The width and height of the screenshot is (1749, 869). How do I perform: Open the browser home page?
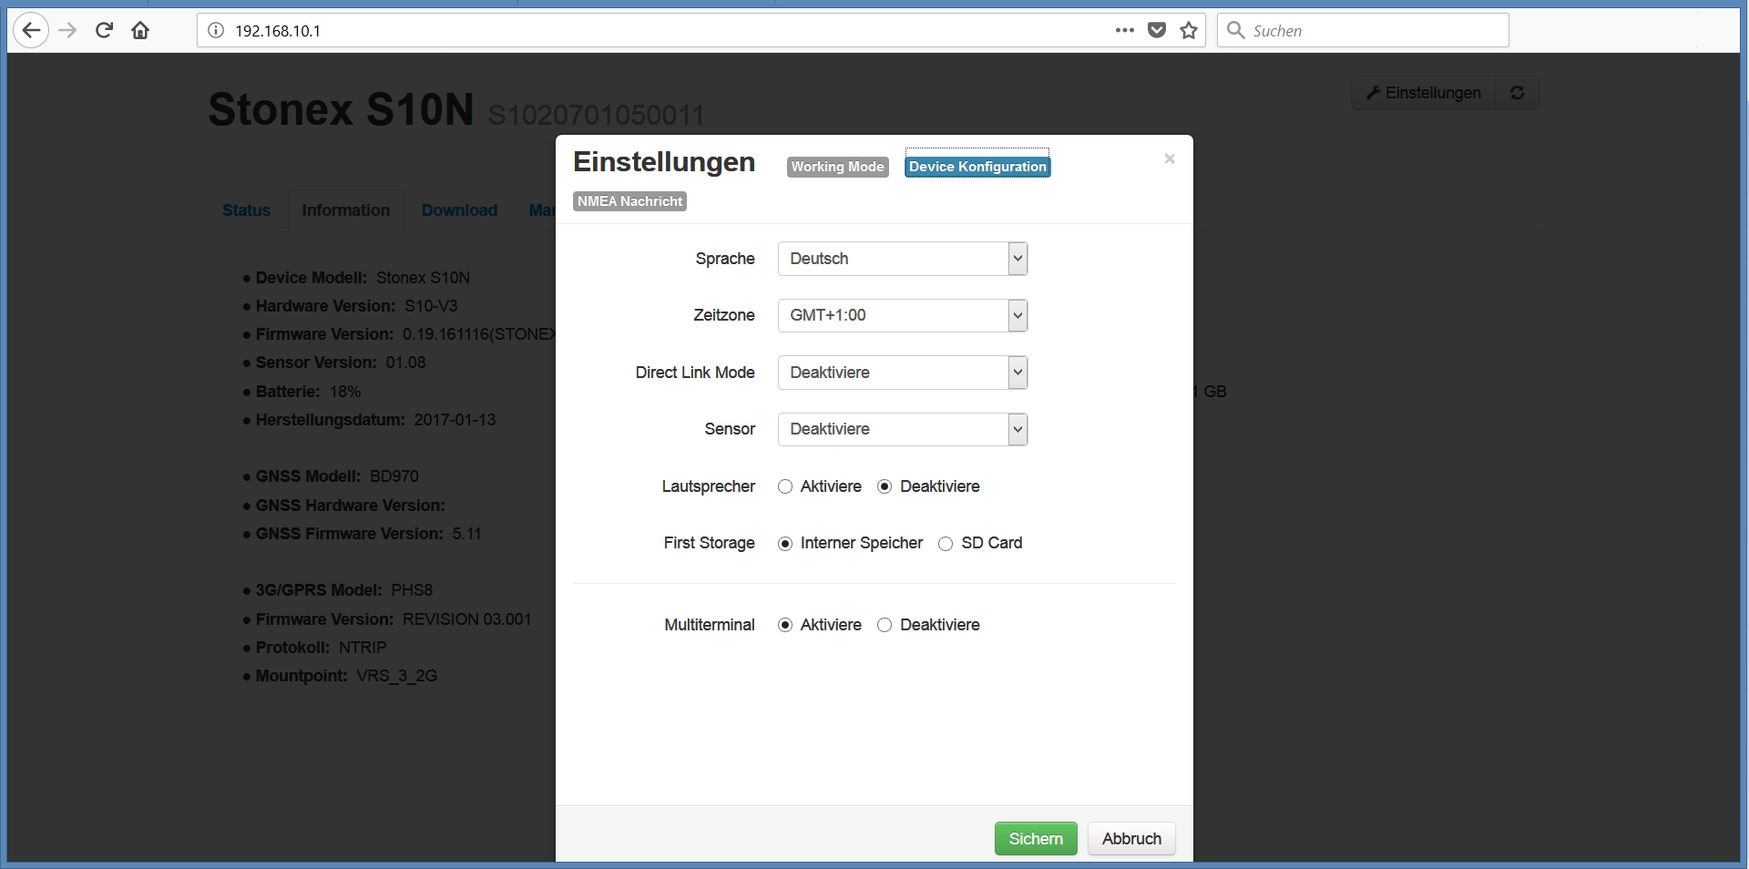tap(140, 30)
